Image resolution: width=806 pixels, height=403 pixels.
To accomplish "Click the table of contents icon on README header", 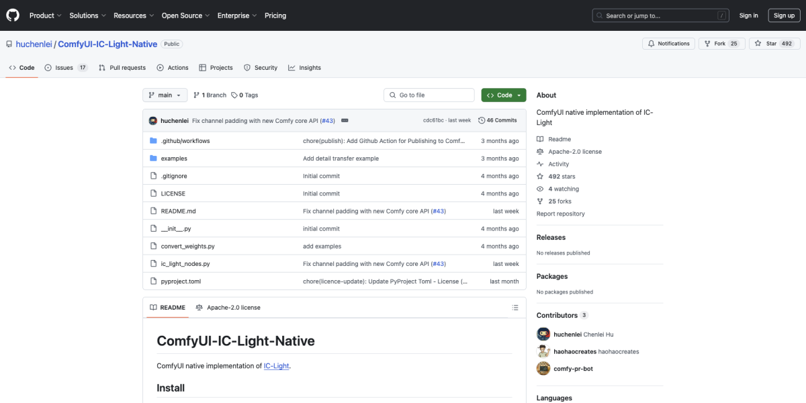I will pyautogui.click(x=515, y=307).
